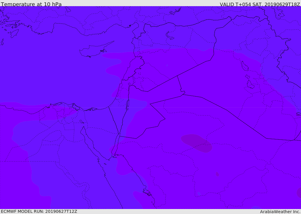Select Lake Assad in northern Syria
Image resolution: width=301 pixels, height=214 pixels.
coord(170,36)
